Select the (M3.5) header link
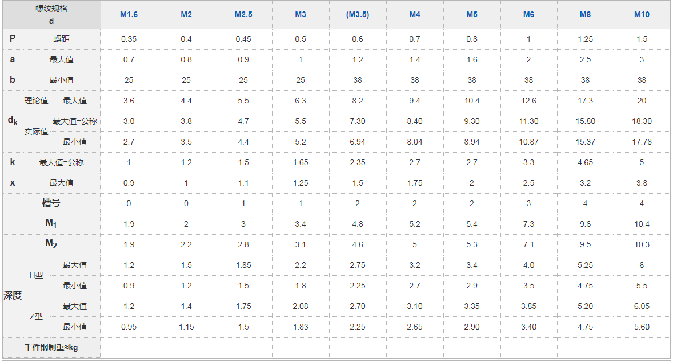673x361 pixels. tap(358, 14)
